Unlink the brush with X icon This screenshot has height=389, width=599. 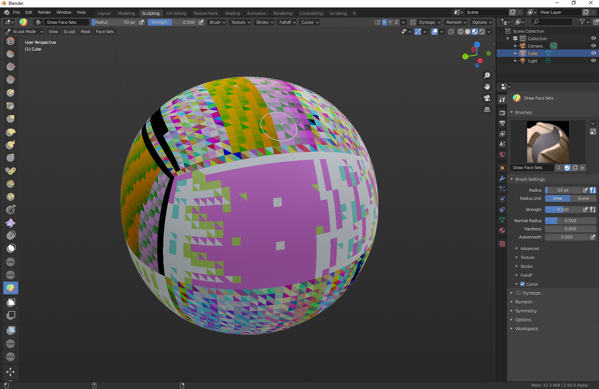[583, 168]
